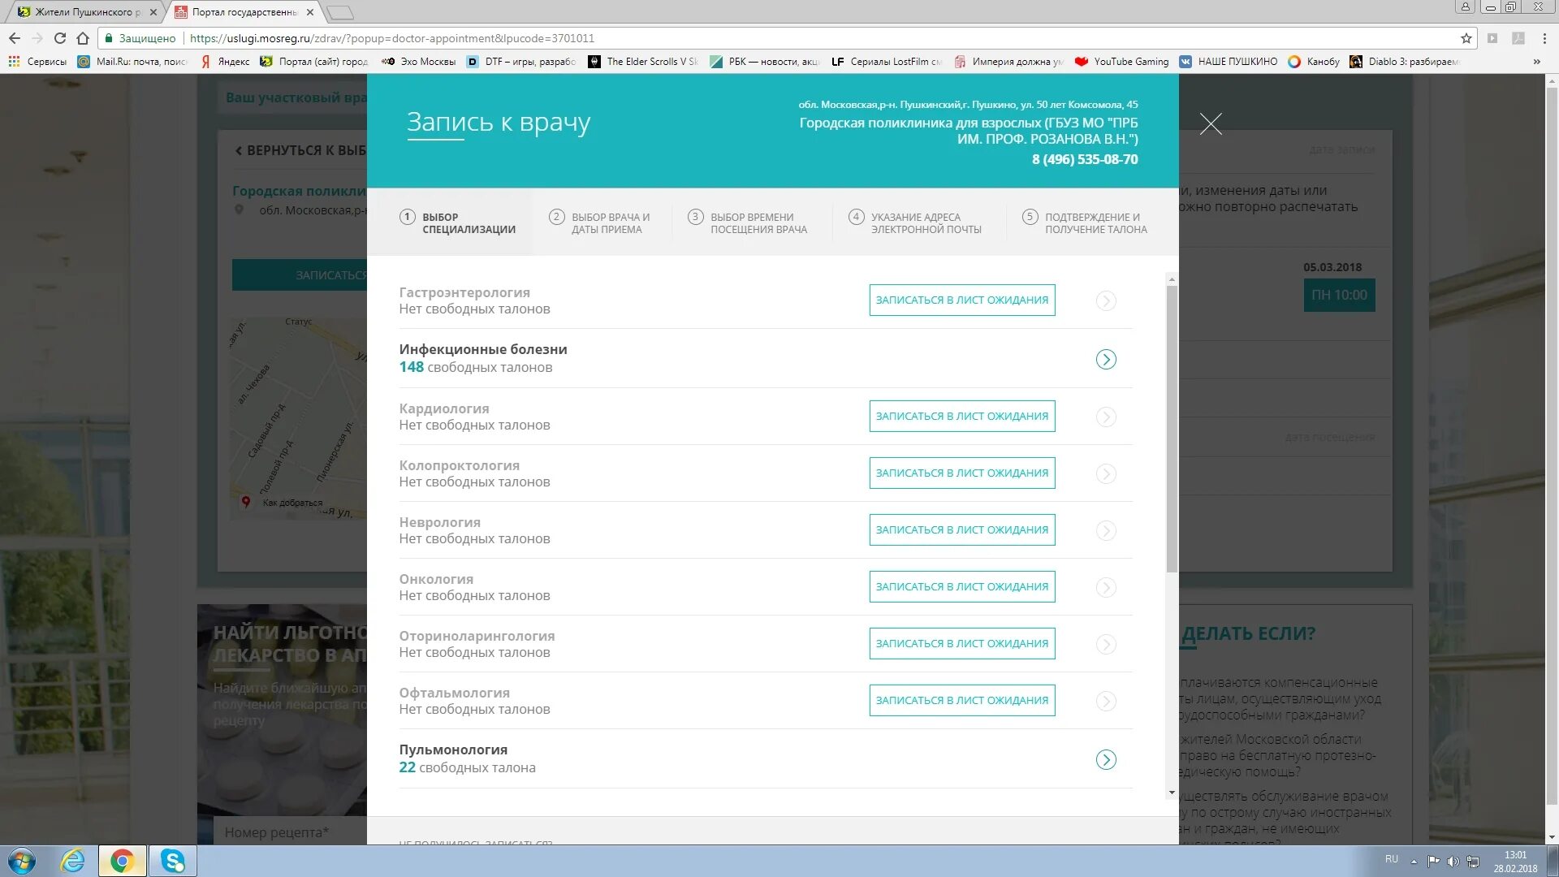Image resolution: width=1559 pixels, height=877 pixels.
Task: Click the forward arrow next to Кардиология
Action: pos(1106,416)
